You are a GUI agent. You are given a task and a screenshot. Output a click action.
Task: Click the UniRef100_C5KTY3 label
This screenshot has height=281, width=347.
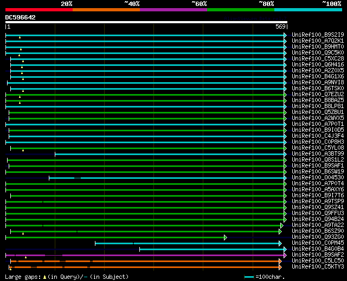click(318, 267)
